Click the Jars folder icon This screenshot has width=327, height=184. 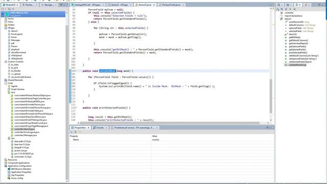[9, 139]
